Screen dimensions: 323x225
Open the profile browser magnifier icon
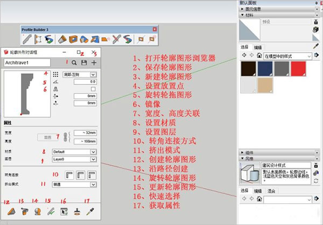[x=74, y=62]
